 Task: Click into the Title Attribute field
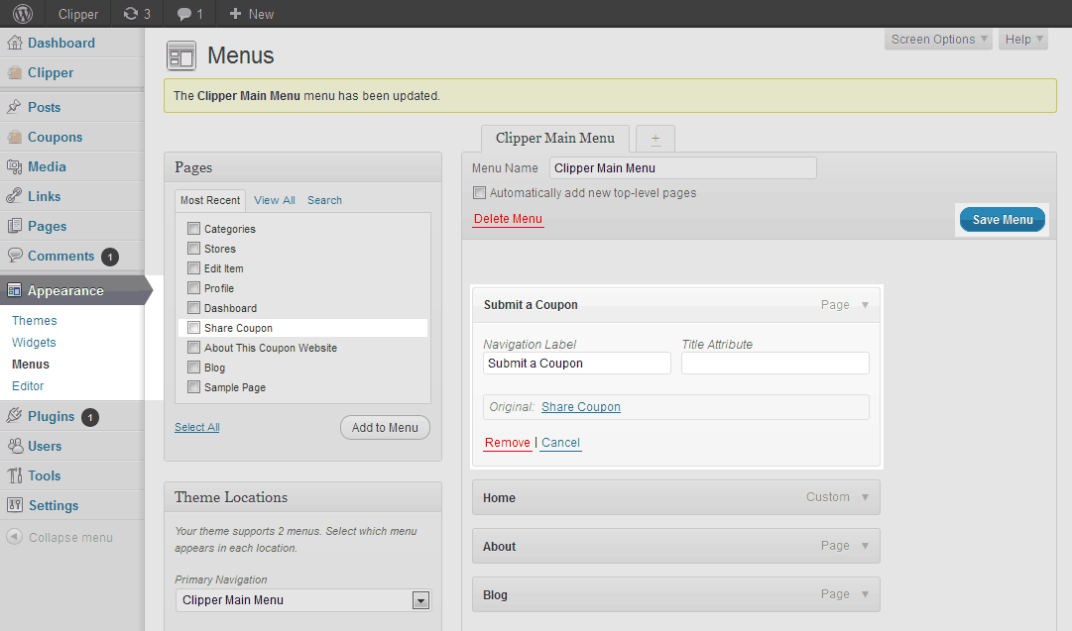coord(774,364)
